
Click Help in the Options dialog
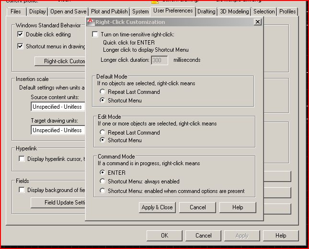coord(281,236)
